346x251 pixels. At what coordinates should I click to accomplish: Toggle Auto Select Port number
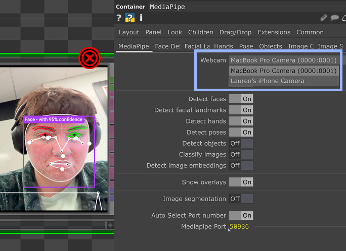[x=241, y=215]
